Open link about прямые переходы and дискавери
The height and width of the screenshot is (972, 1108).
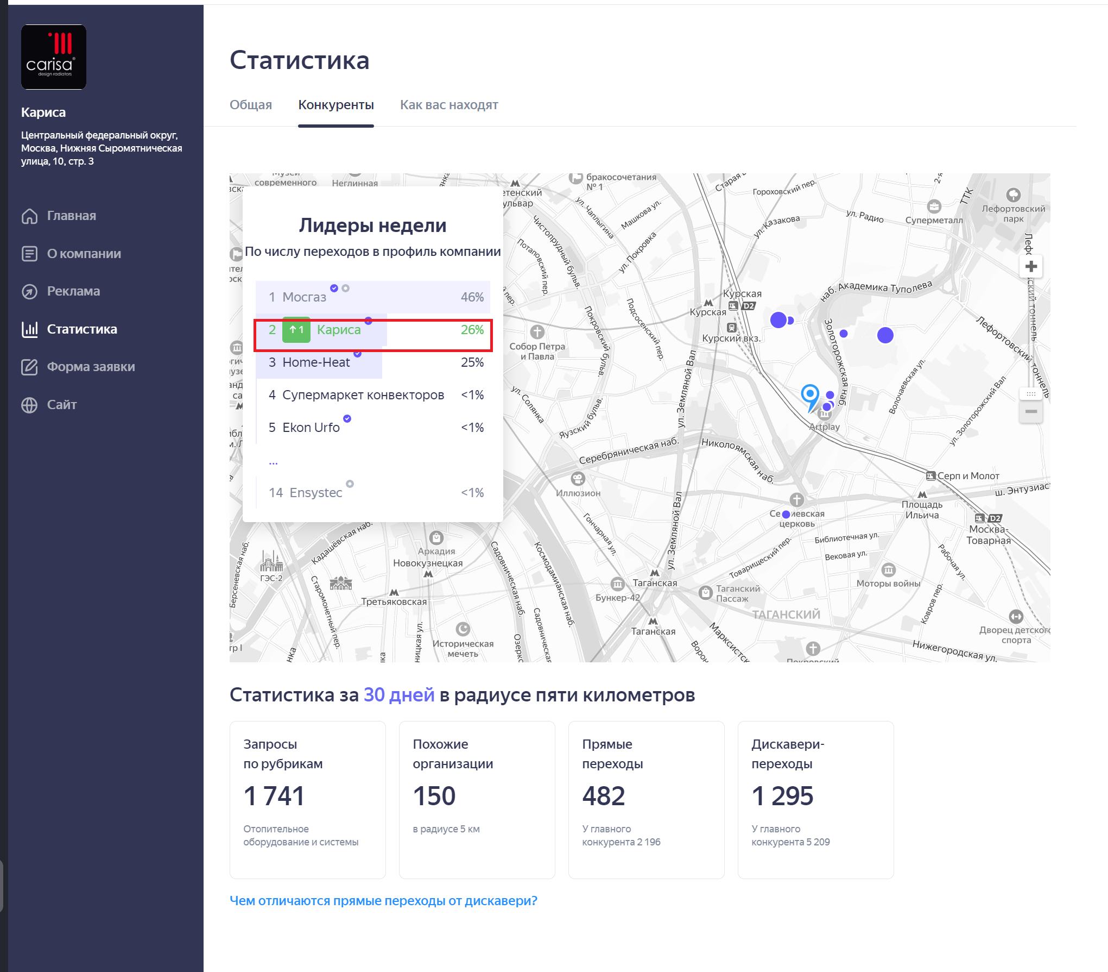[x=383, y=900]
